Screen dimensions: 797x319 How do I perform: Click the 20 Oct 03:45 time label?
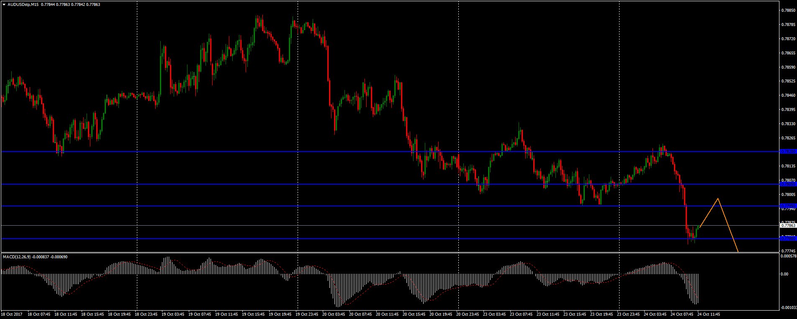pyautogui.click(x=333, y=314)
